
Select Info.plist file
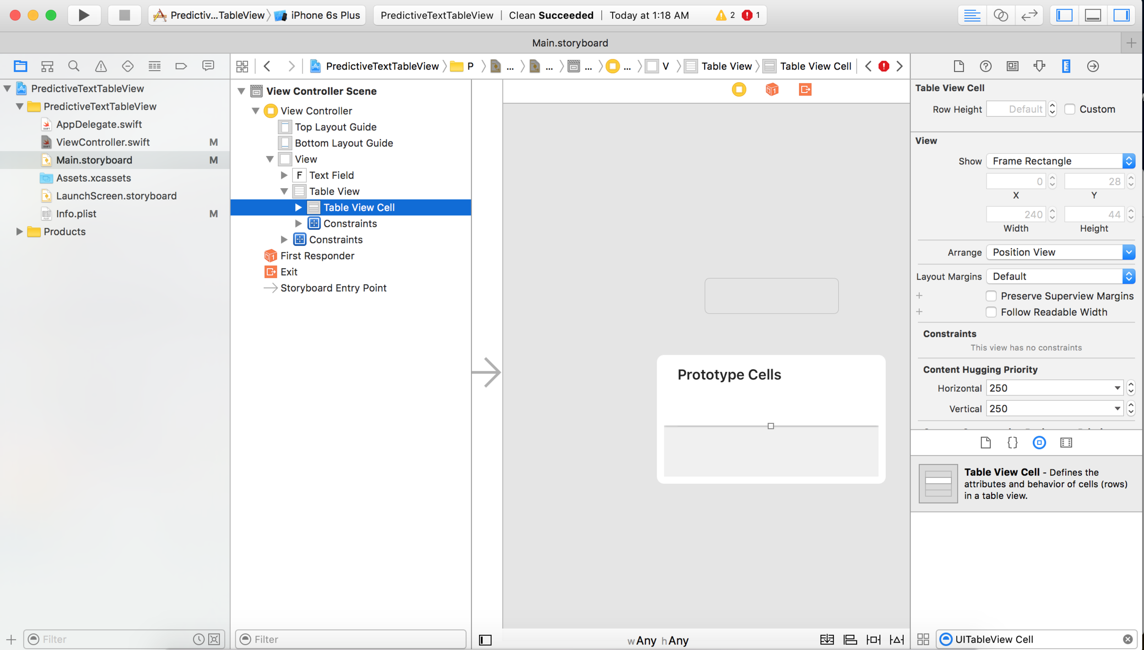pos(76,214)
